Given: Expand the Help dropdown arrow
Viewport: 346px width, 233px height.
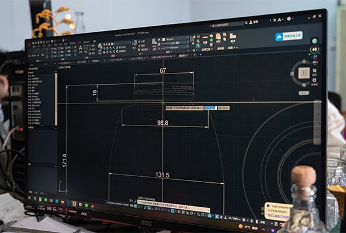Looking at the screenshot, I should coord(292,19).
